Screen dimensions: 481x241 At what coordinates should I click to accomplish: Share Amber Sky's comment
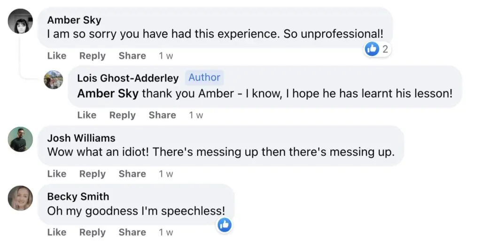(x=132, y=56)
